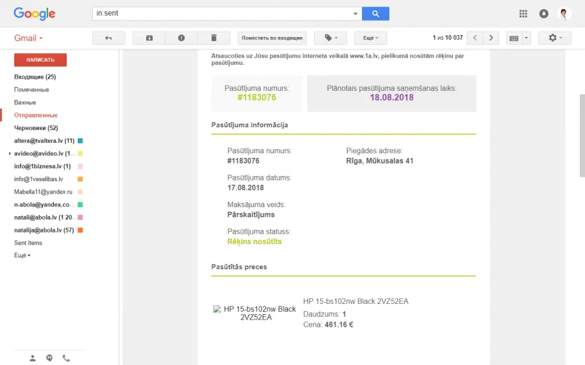585x365 pixels.
Task: Open the Помеченные folder
Action: pyautogui.click(x=31, y=90)
